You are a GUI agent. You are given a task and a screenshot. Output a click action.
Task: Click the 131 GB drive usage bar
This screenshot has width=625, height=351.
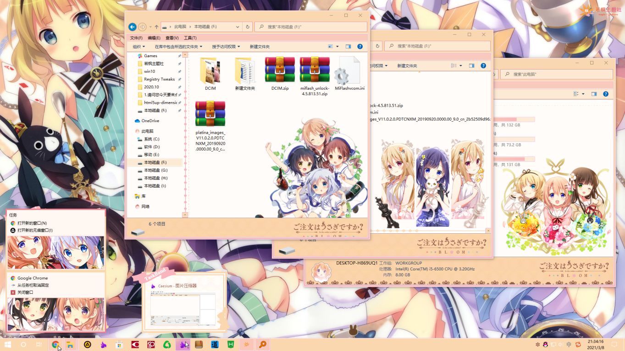coord(514,159)
